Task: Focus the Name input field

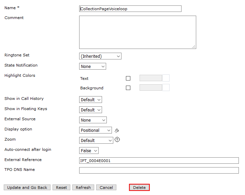Action: coord(130,9)
